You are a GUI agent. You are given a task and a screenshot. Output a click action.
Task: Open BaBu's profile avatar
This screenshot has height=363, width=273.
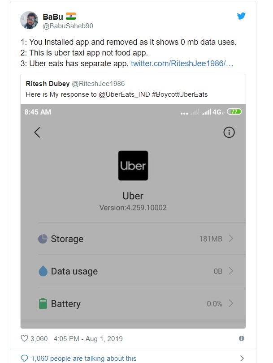point(29,20)
